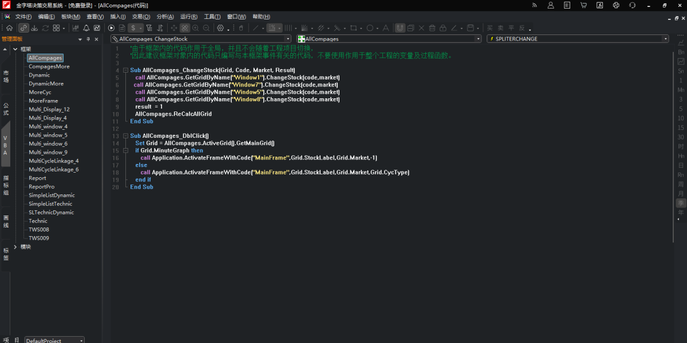Screen dimensions: 687x343
Task: Click the home icon in the toolbar
Action: (x=10, y=28)
